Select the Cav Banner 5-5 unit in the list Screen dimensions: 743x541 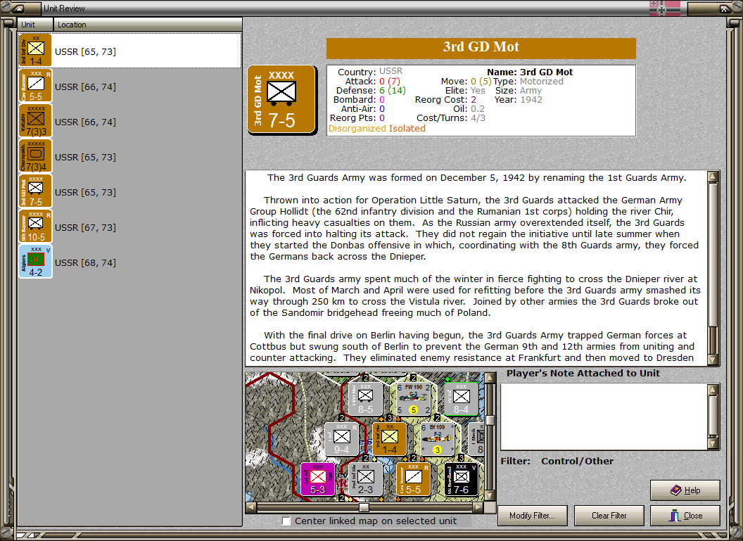coord(130,86)
